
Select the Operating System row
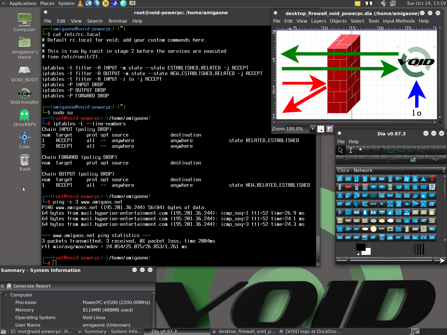click(77, 317)
